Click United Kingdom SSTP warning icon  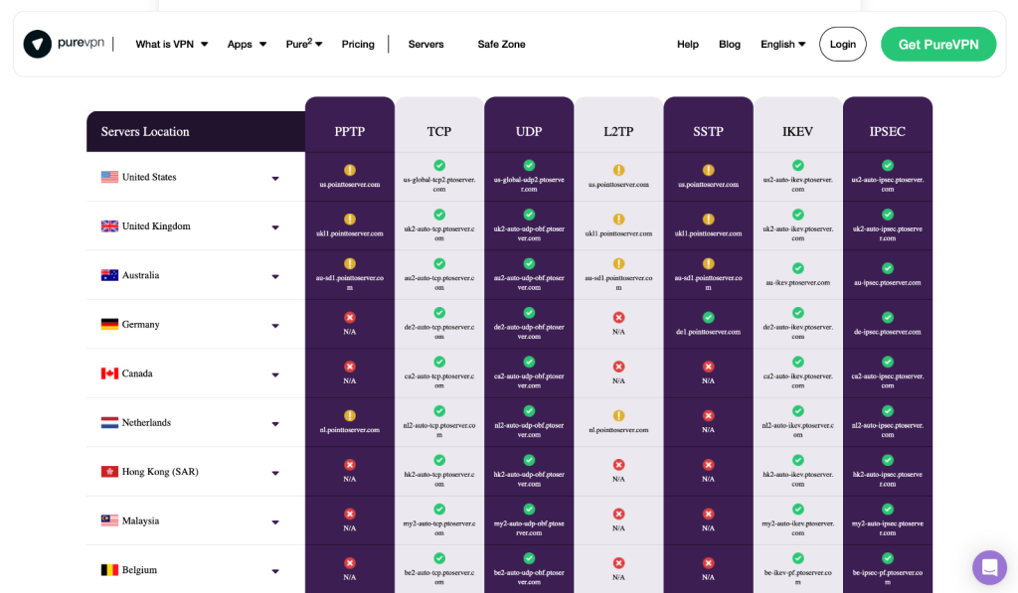coord(708,220)
